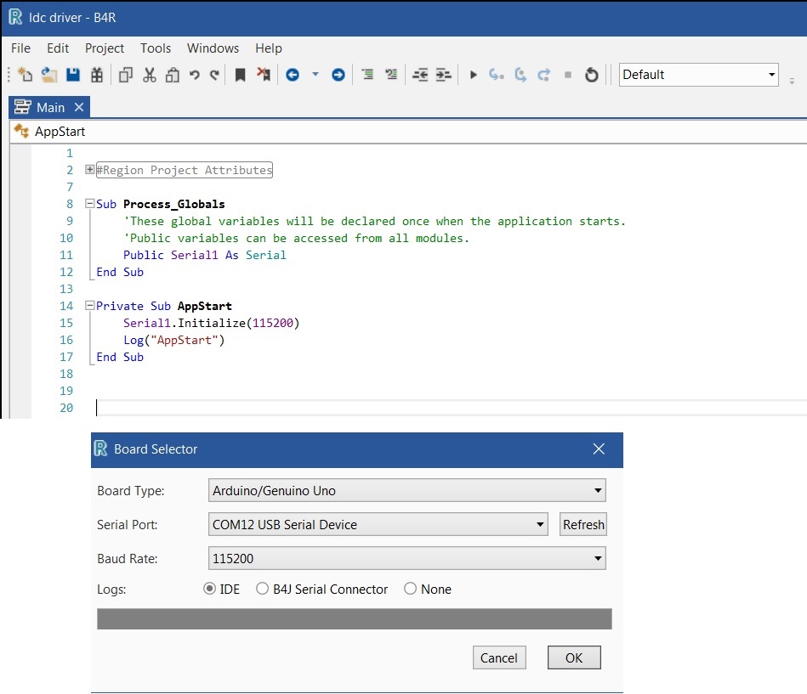
Task: Click the restart circular arrow icon
Action: [592, 75]
